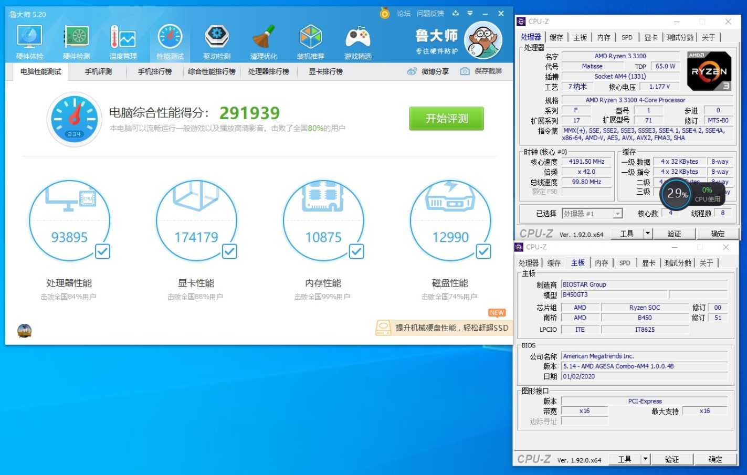Image resolution: width=747 pixels, height=475 pixels.
Task: Switch to the 手机评测 tab
Action: [x=99, y=71]
